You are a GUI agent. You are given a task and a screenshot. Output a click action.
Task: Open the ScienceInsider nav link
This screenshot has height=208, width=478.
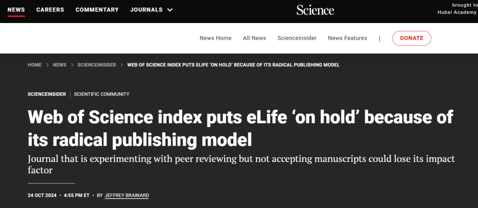297,38
